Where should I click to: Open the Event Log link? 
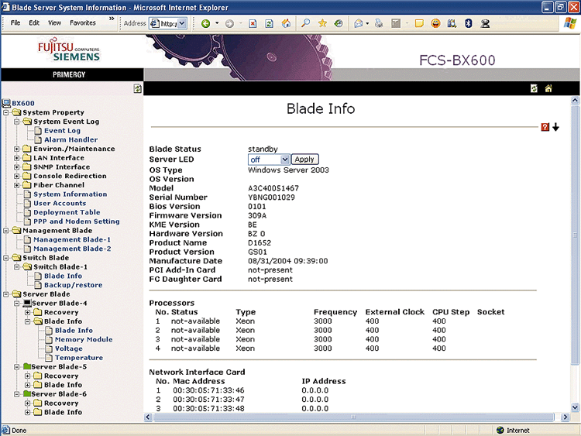[x=62, y=131]
